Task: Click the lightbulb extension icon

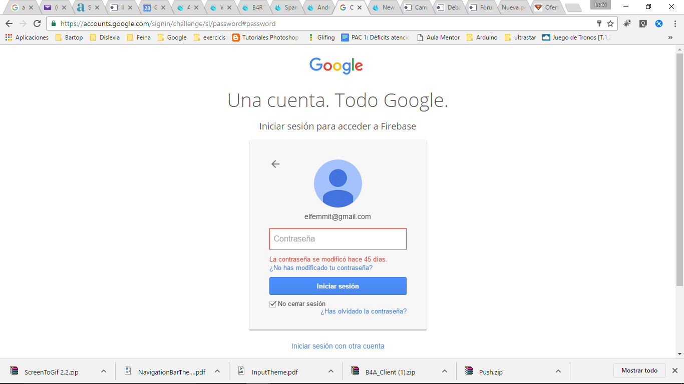Action: point(643,23)
